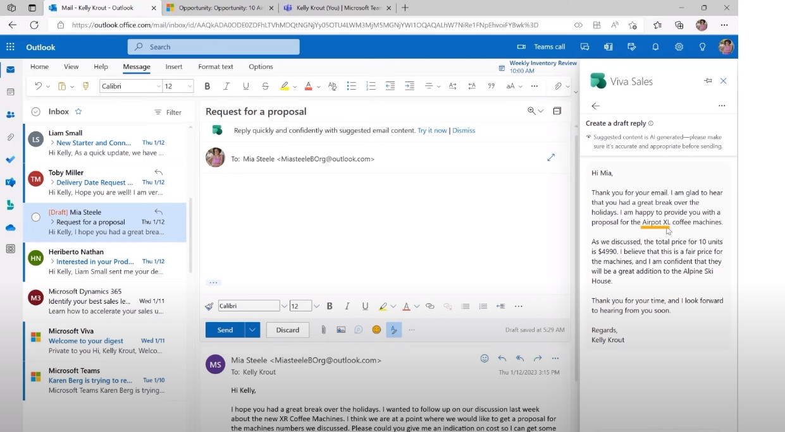785x432 pixels.
Task: Insert quote formatting from ribbon
Action: pos(491,86)
